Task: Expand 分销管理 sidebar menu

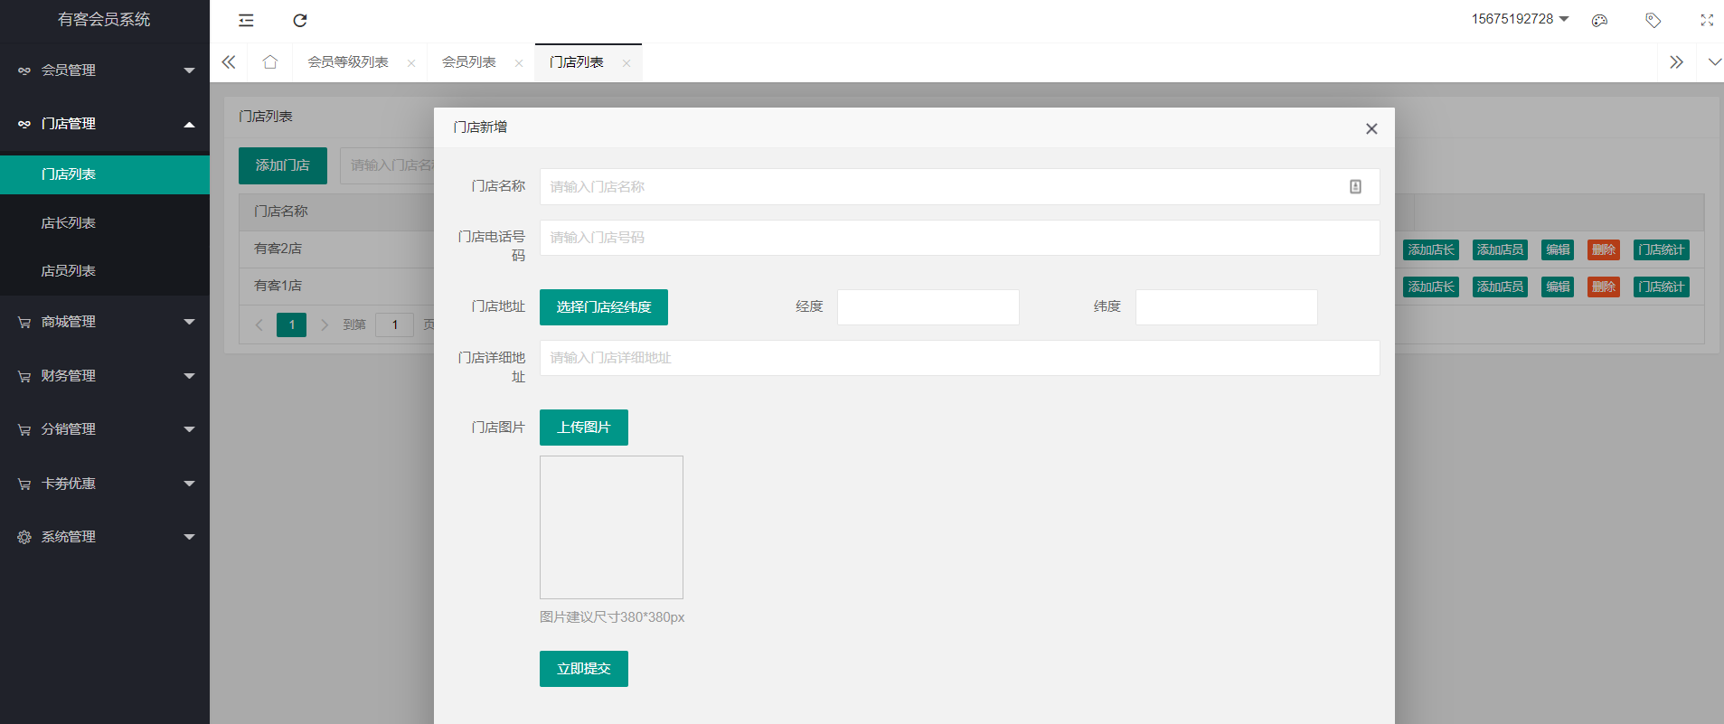Action: (105, 429)
